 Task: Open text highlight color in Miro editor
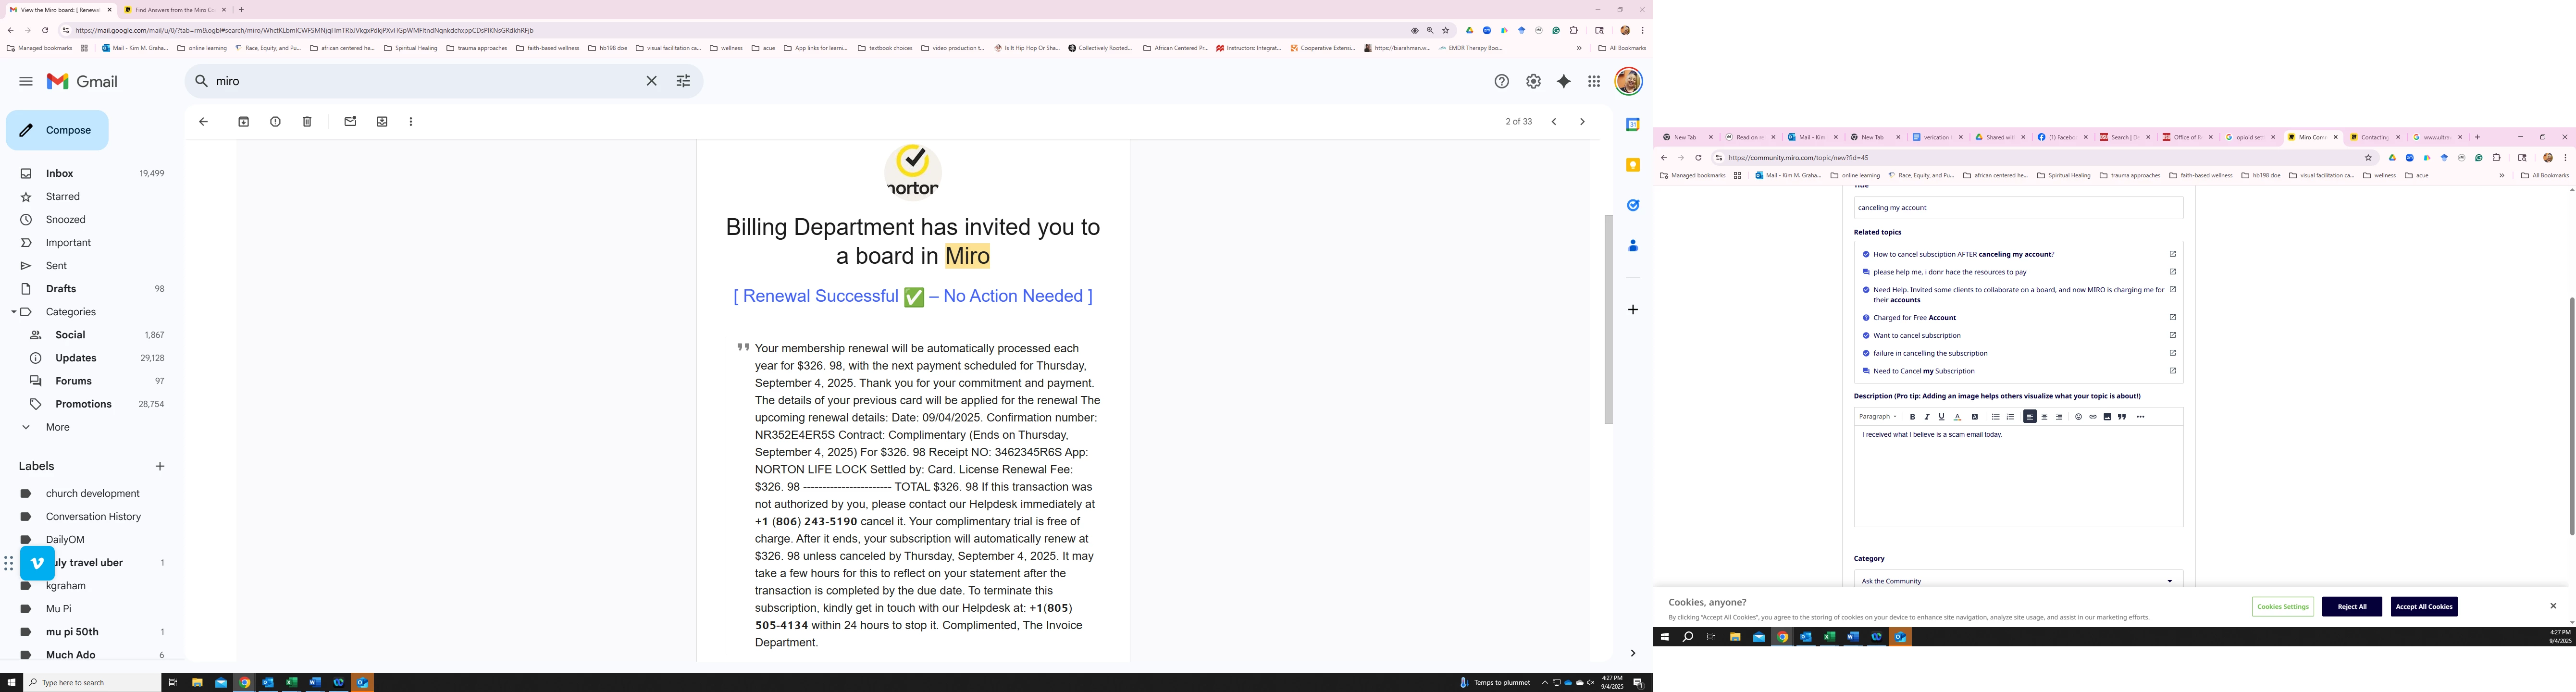tap(1975, 417)
